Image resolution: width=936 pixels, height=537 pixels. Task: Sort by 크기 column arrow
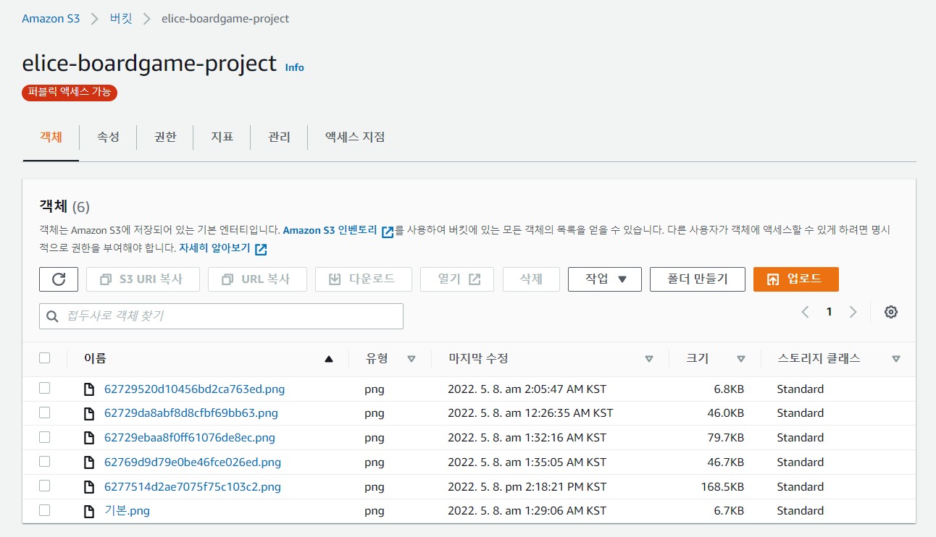(741, 359)
